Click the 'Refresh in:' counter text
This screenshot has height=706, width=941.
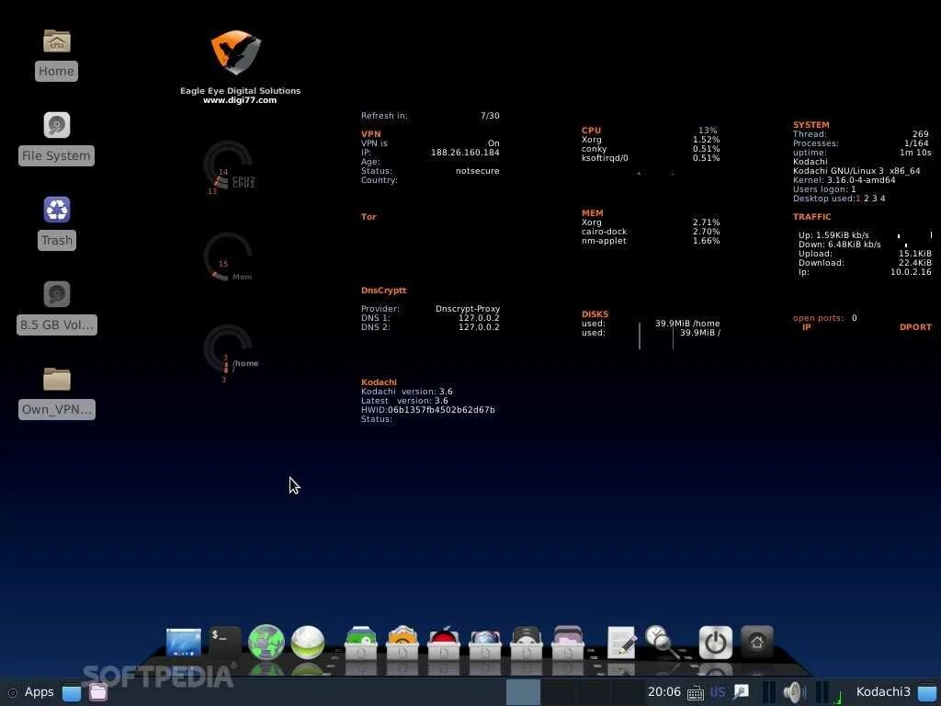click(x=384, y=116)
